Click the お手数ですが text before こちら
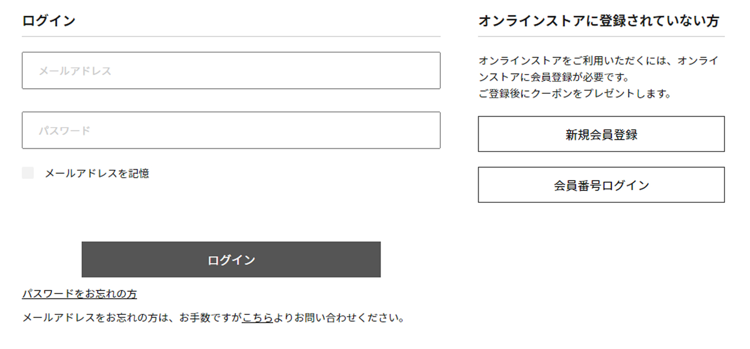750x349 pixels. click(x=210, y=318)
